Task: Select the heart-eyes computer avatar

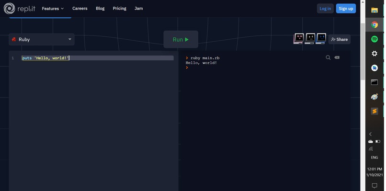Action: click(299, 39)
